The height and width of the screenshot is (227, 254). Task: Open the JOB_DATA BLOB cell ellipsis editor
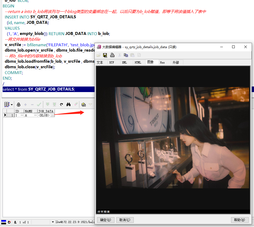pos(52,115)
